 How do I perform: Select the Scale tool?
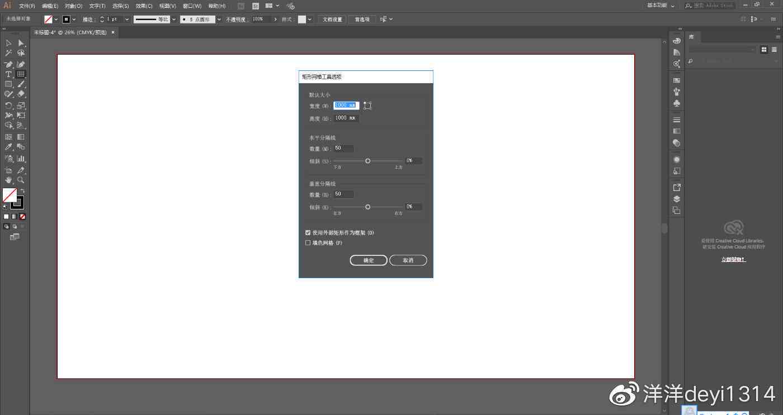pos(21,106)
